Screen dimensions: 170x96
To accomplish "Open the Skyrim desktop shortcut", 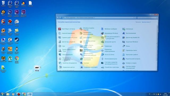I will [x=17, y=50].
